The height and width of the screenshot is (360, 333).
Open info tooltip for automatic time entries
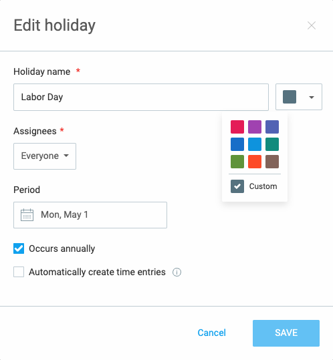point(177,273)
